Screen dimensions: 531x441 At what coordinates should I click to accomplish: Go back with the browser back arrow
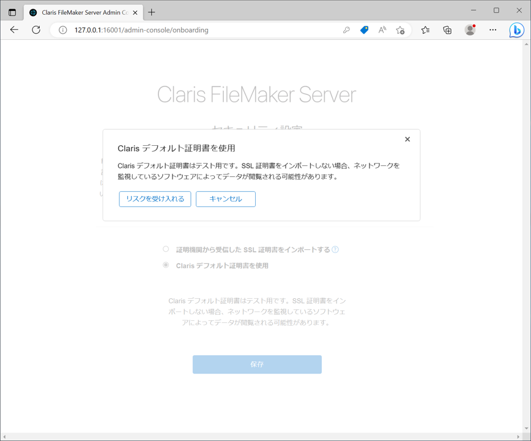[14, 30]
